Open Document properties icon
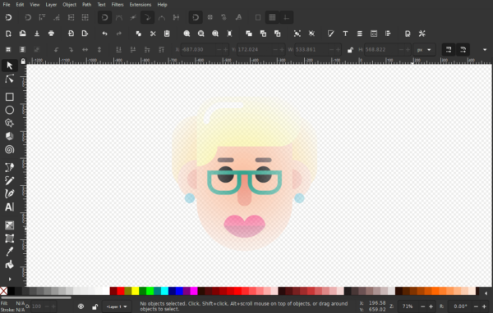Image resolution: width=493 pixels, height=313 pixels. (408, 34)
